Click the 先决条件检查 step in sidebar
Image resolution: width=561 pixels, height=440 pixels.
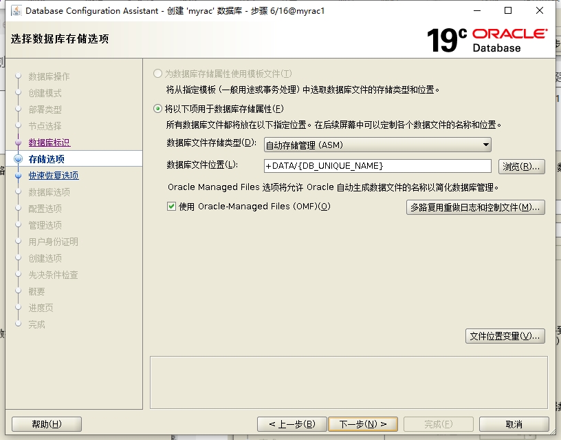54,275
